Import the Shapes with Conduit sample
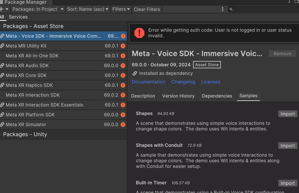This screenshot has width=299, height=193. [288, 146]
